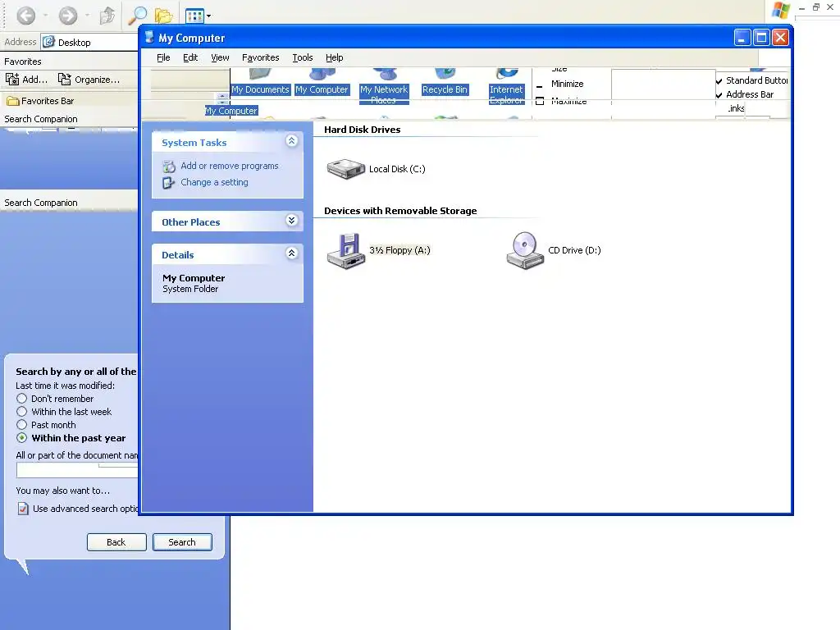Open the Views dropdown arrow in background toolbar

(209, 16)
